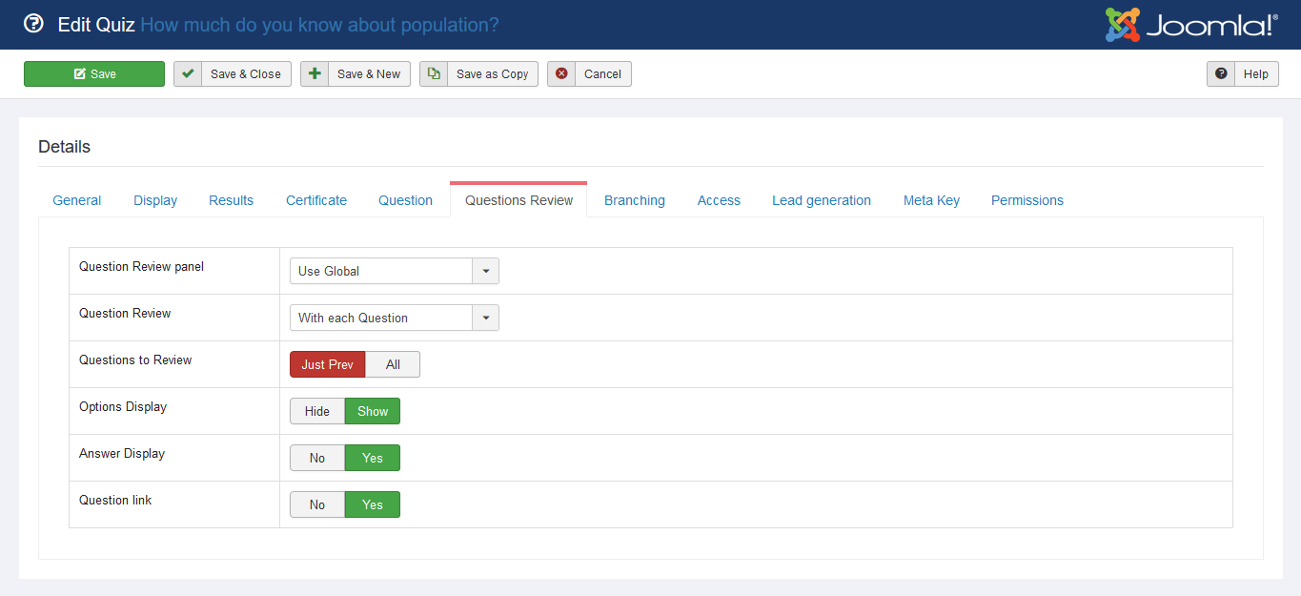Open the Question Review panel dropdown
1301x596 pixels.
click(x=394, y=271)
